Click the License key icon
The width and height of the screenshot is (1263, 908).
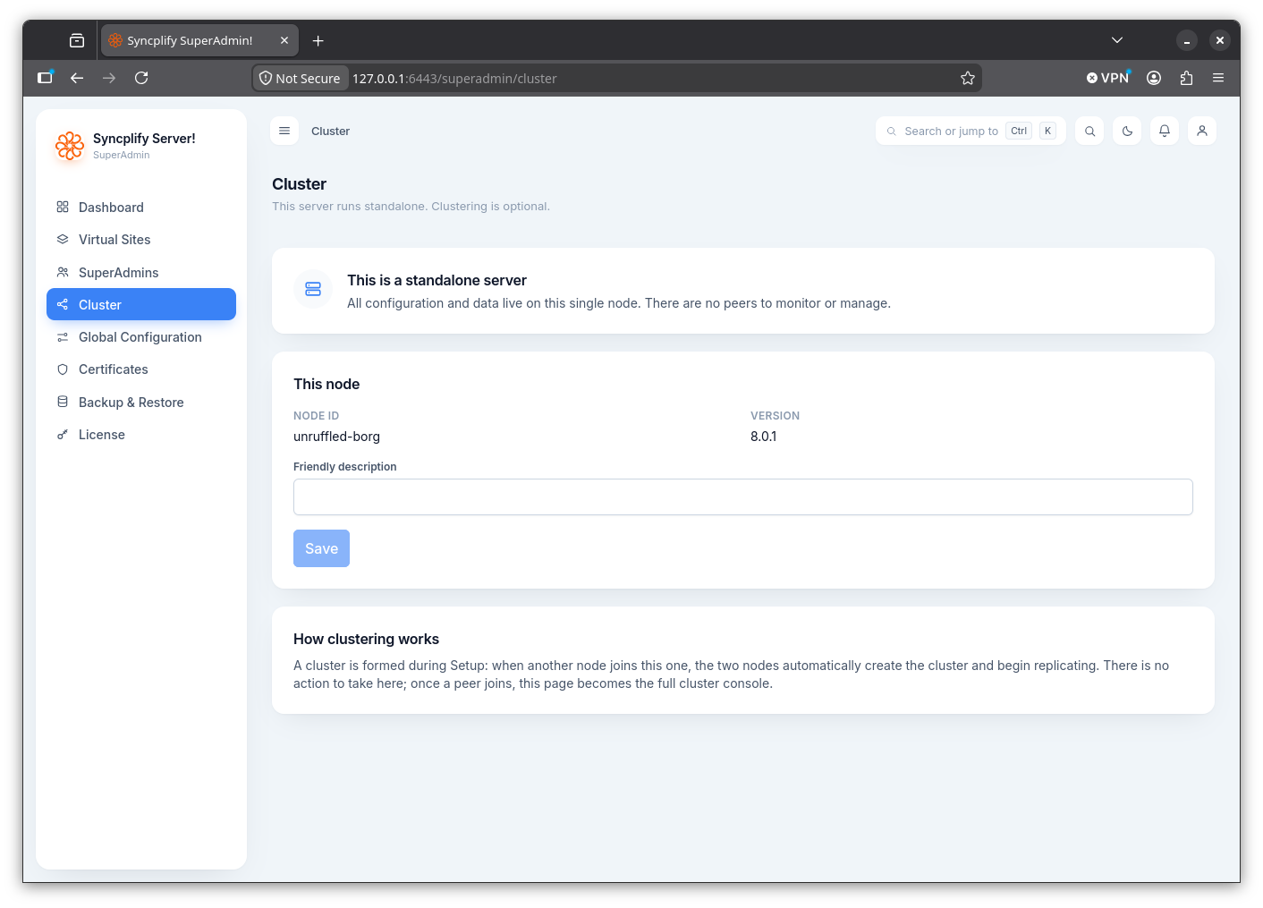click(63, 435)
